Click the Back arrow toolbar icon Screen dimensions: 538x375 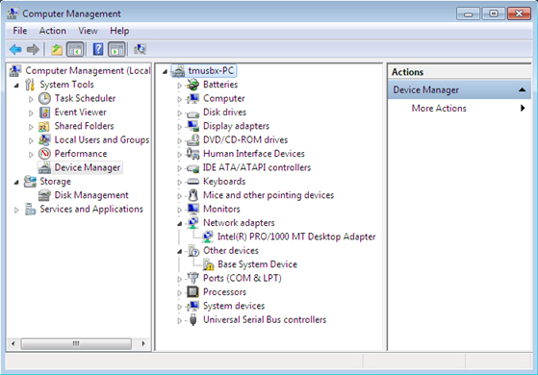pyautogui.click(x=15, y=50)
